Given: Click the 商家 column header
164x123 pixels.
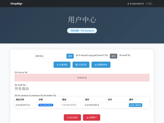Looking at the screenshot, I should pyautogui.click(x=87, y=100).
